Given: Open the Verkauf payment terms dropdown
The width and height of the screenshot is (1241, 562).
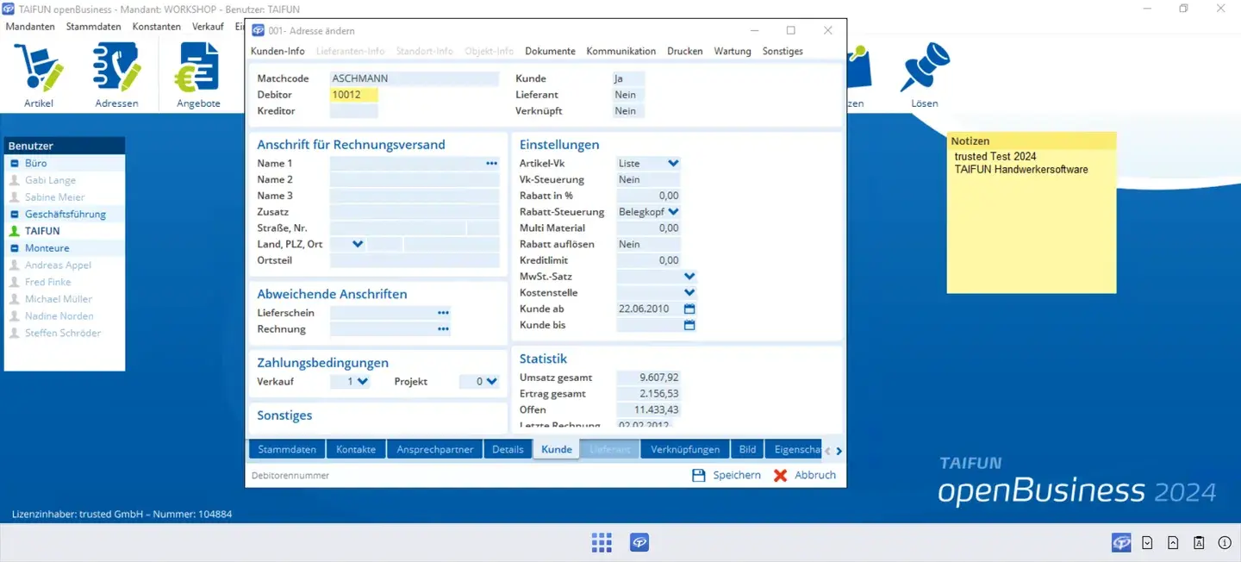Looking at the screenshot, I should coord(363,381).
